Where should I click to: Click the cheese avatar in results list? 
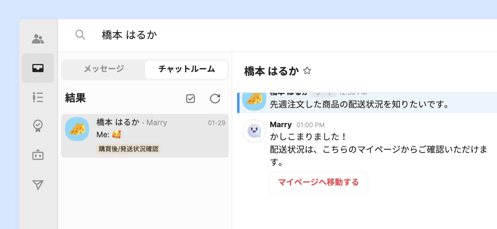(77, 129)
